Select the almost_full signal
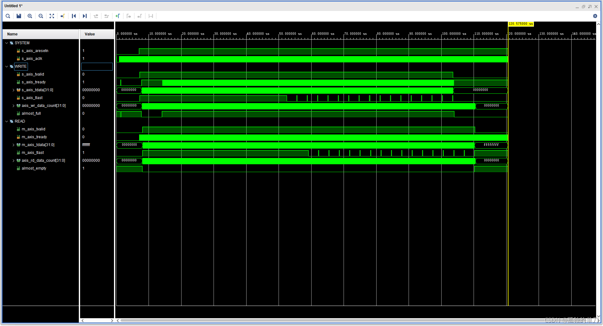603x326 pixels. click(31, 113)
